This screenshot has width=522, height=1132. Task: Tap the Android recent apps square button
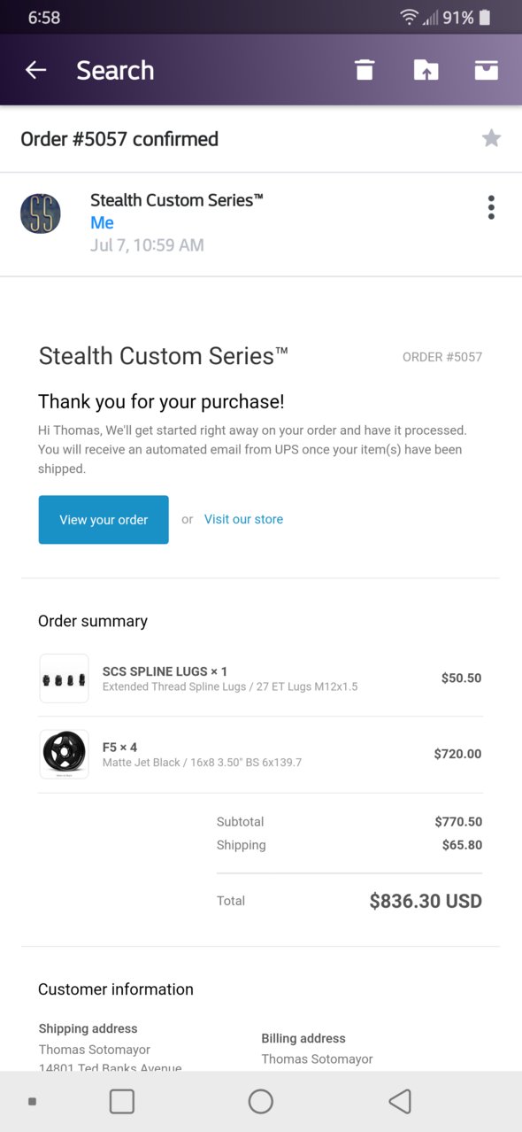click(x=122, y=1101)
